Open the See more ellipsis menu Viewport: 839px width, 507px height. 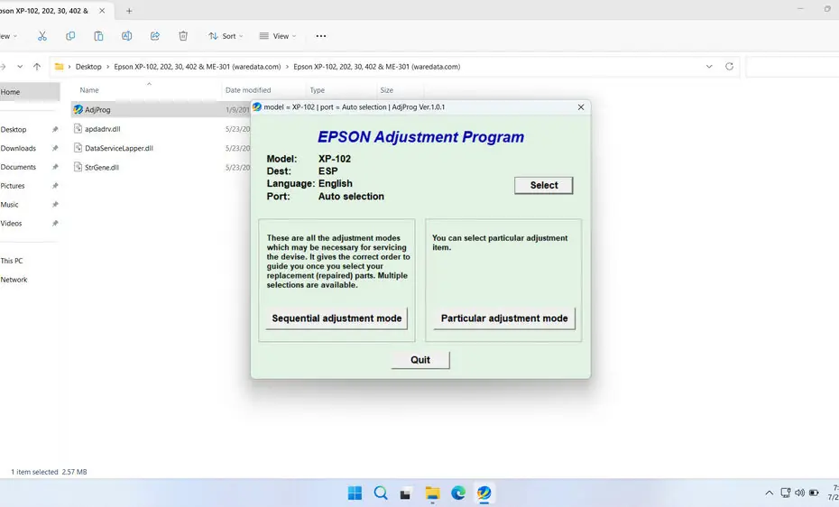tap(321, 36)
